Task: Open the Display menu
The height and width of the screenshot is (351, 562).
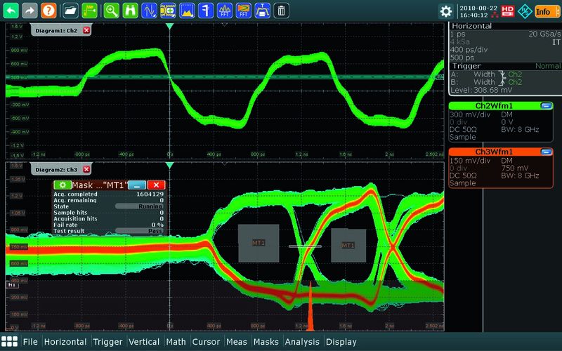Action: pyautogui.click(x=341, y=342)
